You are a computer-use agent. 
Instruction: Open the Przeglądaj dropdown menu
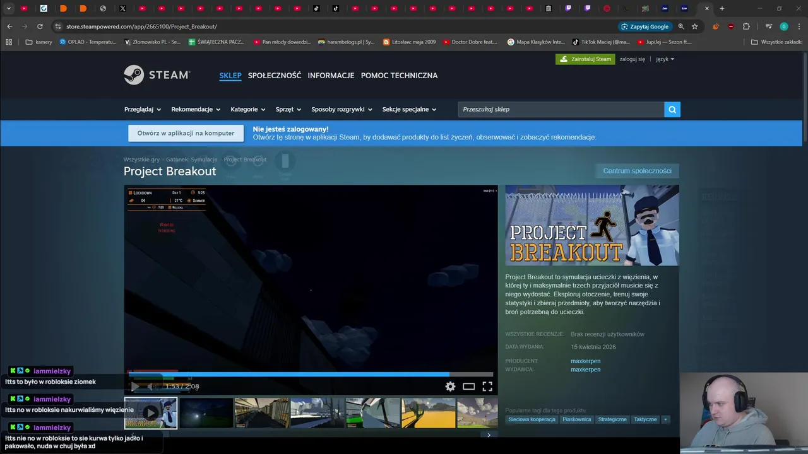pyautogui.click(x=143, y=109)
